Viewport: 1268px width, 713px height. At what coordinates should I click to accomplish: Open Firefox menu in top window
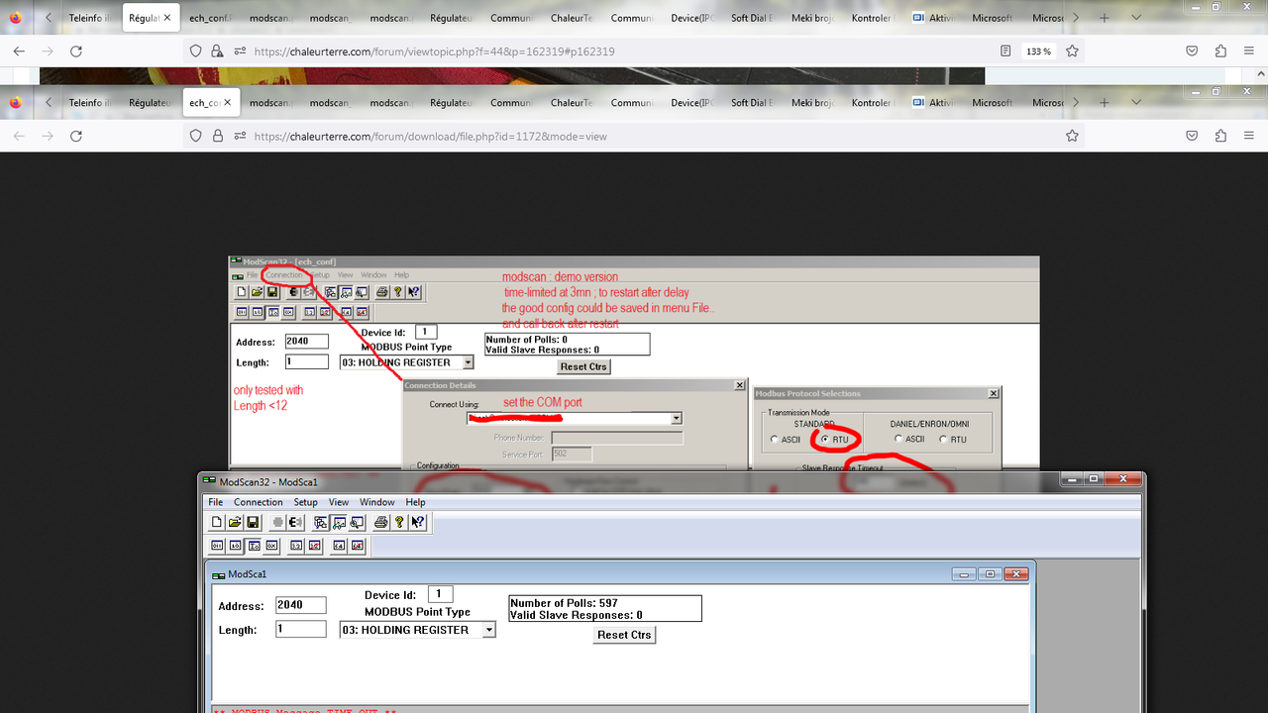(1248, 51)
